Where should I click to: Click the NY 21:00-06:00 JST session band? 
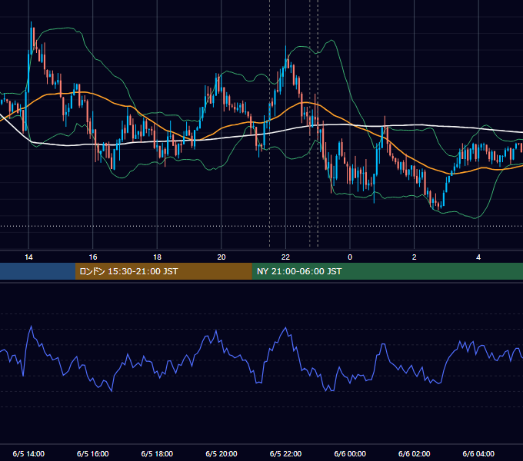pos(387,271)
